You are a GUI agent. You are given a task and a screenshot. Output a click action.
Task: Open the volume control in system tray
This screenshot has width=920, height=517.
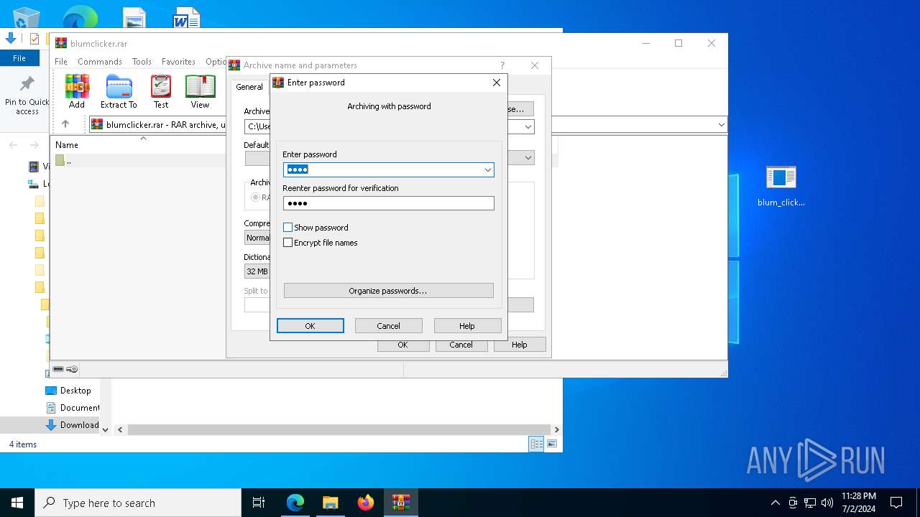coord(827,503)
